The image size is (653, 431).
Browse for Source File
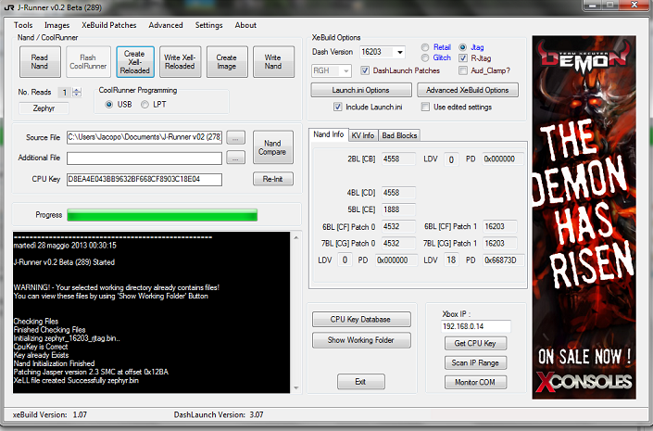235,137
